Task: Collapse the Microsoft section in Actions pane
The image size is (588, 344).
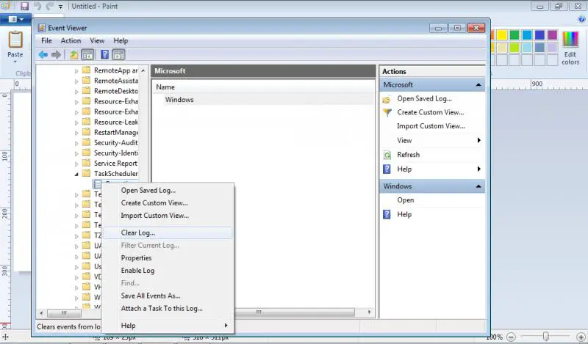Action: tap(478, 85)
